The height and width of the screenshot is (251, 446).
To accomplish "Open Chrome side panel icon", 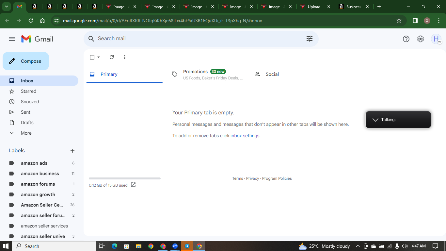I will click(415, 21).
